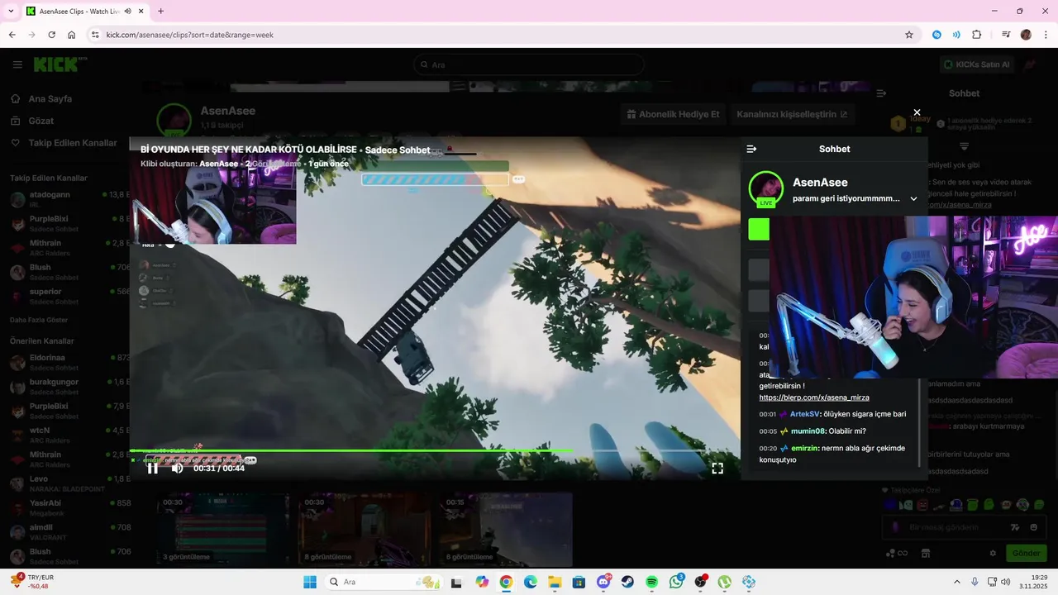Click the background chat collapse icon
The image size is (1058, 595).
click(x=881, y=93)
